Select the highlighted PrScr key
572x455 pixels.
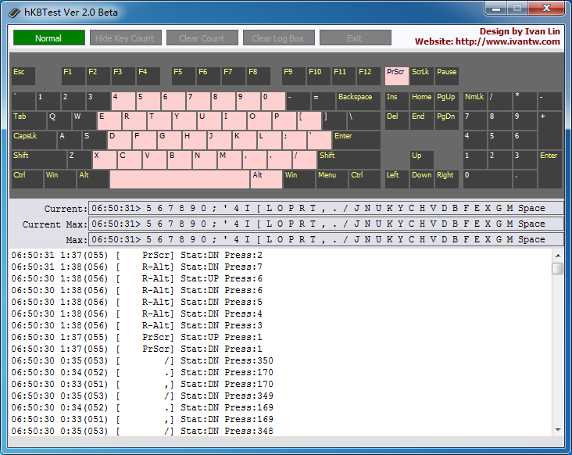click(396, 76)
